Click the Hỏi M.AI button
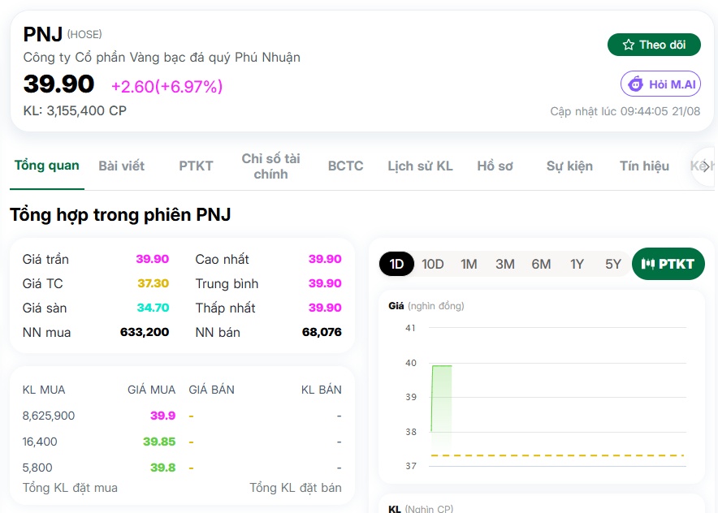Screen dimensions: 718x513 pos(660,84)
